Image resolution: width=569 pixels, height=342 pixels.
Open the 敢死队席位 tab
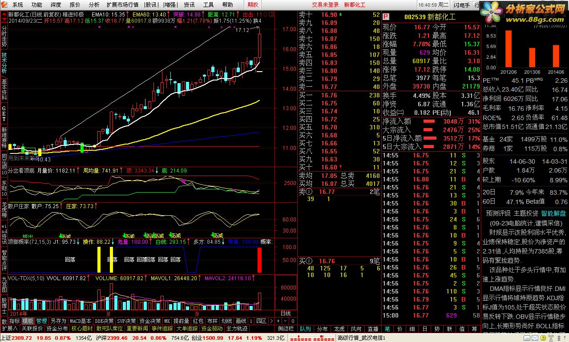(x=109, y=329)
